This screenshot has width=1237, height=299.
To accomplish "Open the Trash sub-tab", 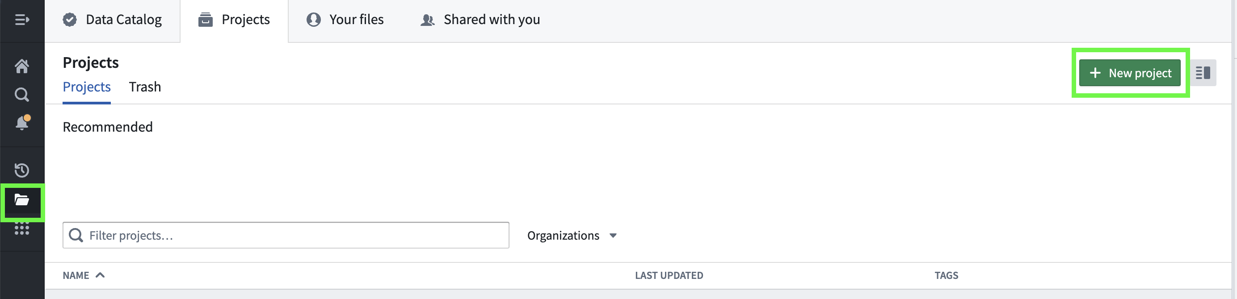I will coord(144,87).
